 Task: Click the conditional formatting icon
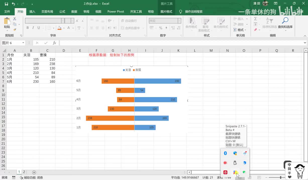(x=191, y=21)
